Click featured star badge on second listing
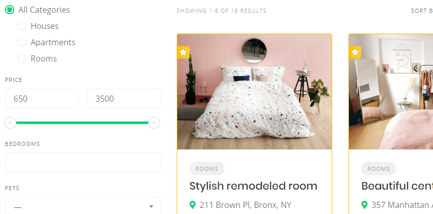Screen dimensions: 433x214 pyautogui.click(x=355, y=52)
